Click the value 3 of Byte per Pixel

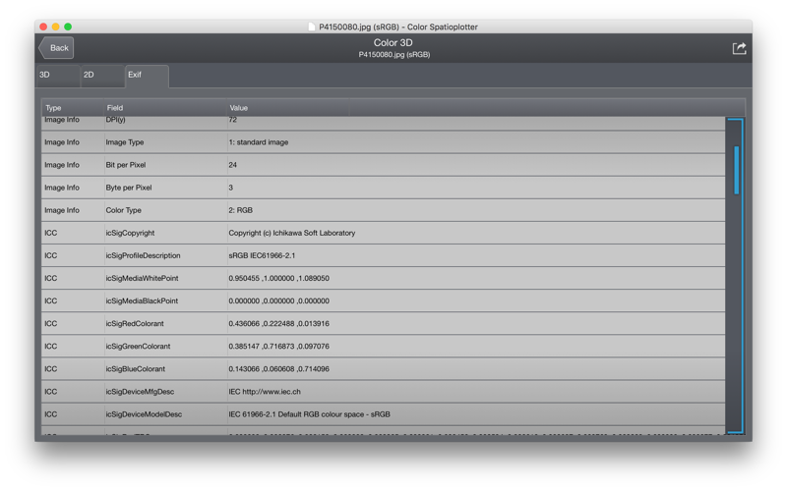coord(231,188)
